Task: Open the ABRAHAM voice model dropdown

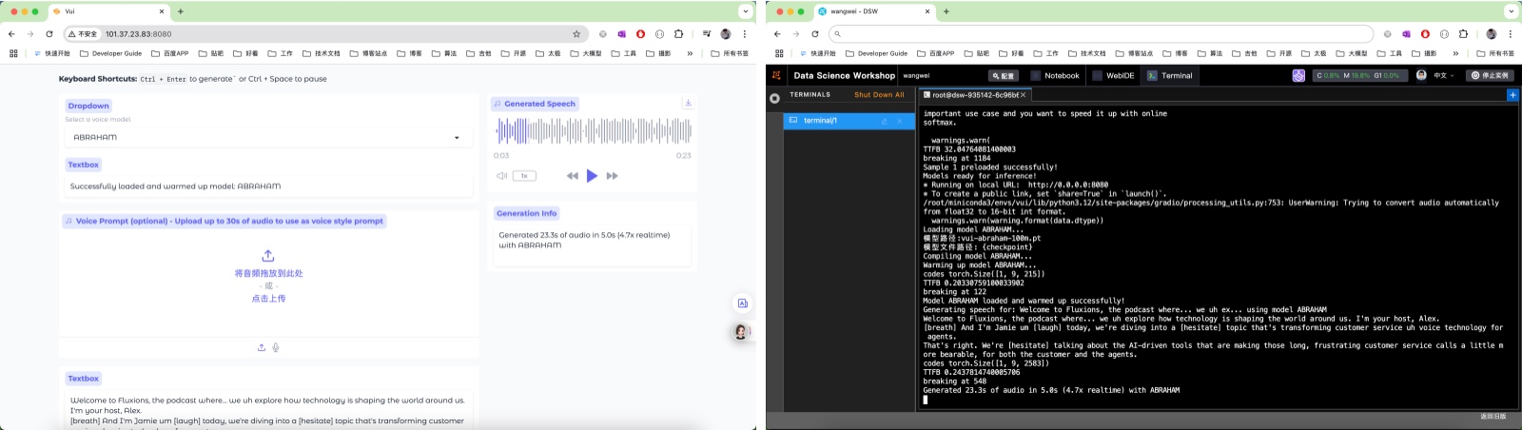Action: [x=268, y=137]
